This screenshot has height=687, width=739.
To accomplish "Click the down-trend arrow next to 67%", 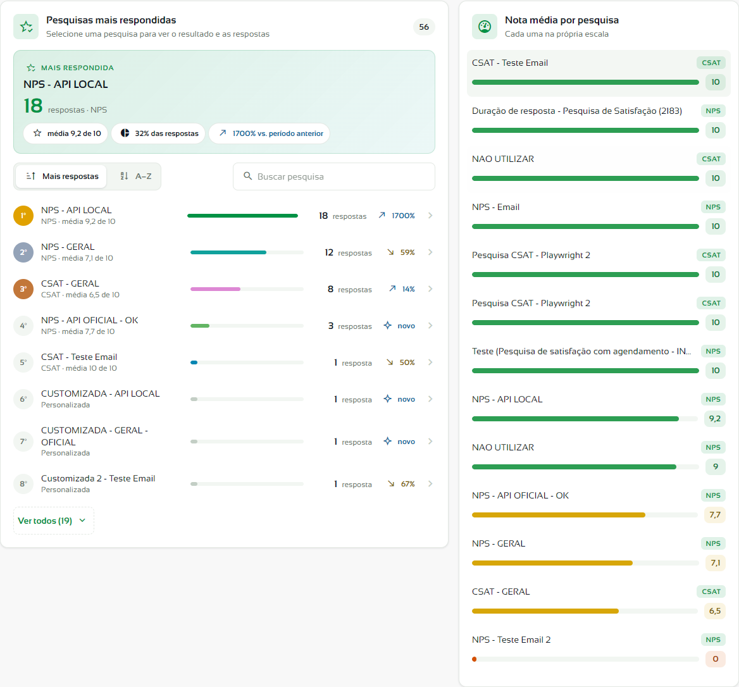I will point(391,484).
